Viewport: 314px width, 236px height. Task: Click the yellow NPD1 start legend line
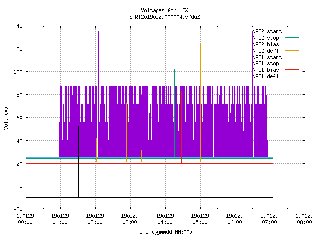point(292,57)
